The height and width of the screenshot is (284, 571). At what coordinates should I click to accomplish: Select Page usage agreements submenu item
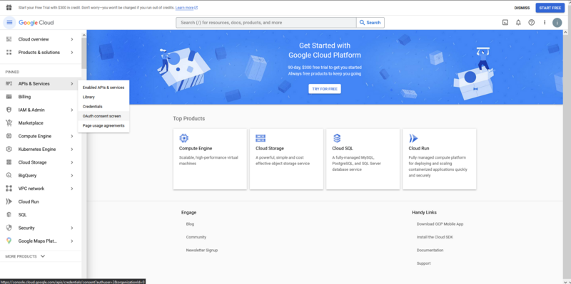(103, 126)
